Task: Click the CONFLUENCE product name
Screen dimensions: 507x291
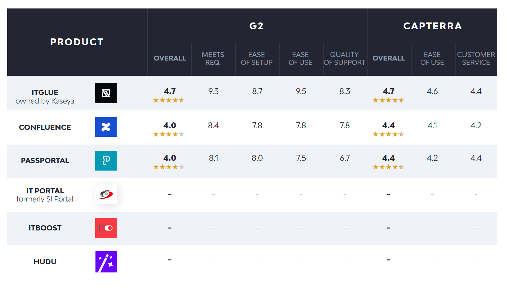Action: tap(45, 127)
